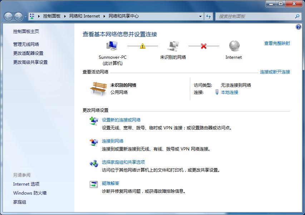Click the control panel icon in address bar
Viewport: 305px width, 215px height.
click(32, 16)
